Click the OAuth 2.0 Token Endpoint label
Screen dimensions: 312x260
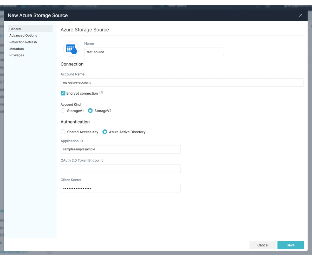[x=82, y=160]
